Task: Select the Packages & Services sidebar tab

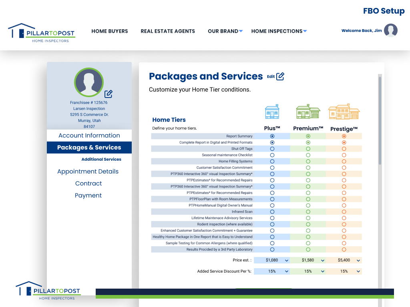Action: point(89,148)
